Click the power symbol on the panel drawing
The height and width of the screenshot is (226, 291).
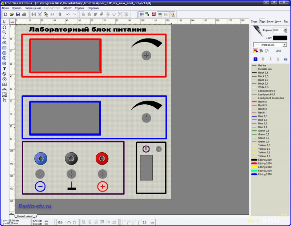[146, 149]
